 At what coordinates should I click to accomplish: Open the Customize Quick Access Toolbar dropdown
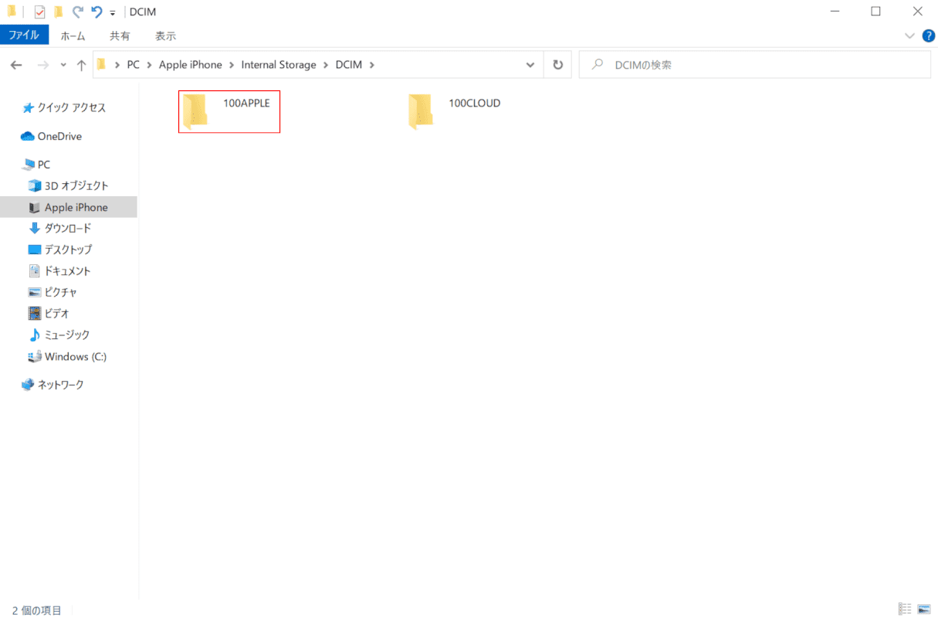(113, 13)
